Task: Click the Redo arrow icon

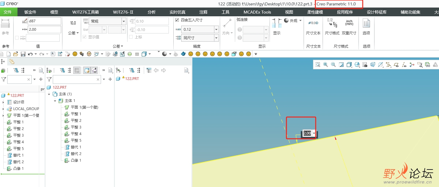Action: (x=42, y=54)
